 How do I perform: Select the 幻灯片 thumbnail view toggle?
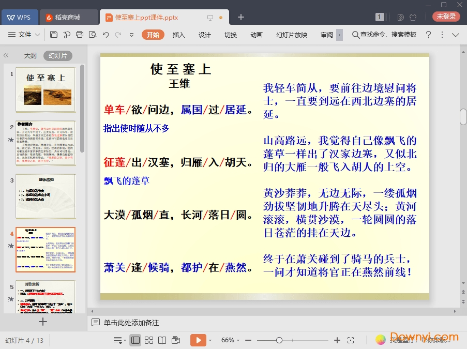point(57,56)
